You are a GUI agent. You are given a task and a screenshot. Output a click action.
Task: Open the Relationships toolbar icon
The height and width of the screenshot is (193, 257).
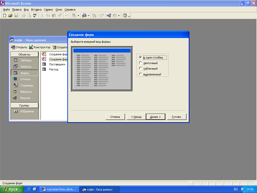(x=109, y=16)
